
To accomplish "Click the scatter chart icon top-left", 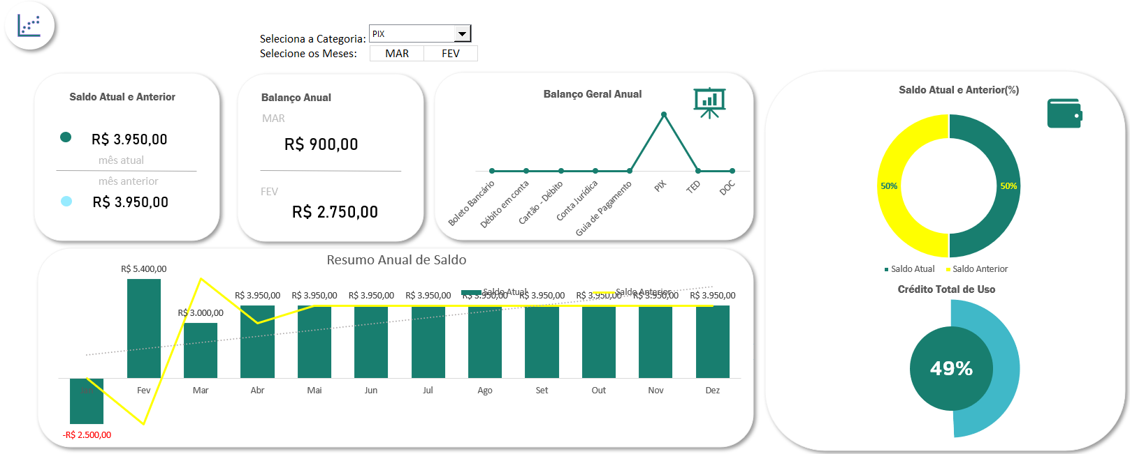I will (x=29, y=27).
